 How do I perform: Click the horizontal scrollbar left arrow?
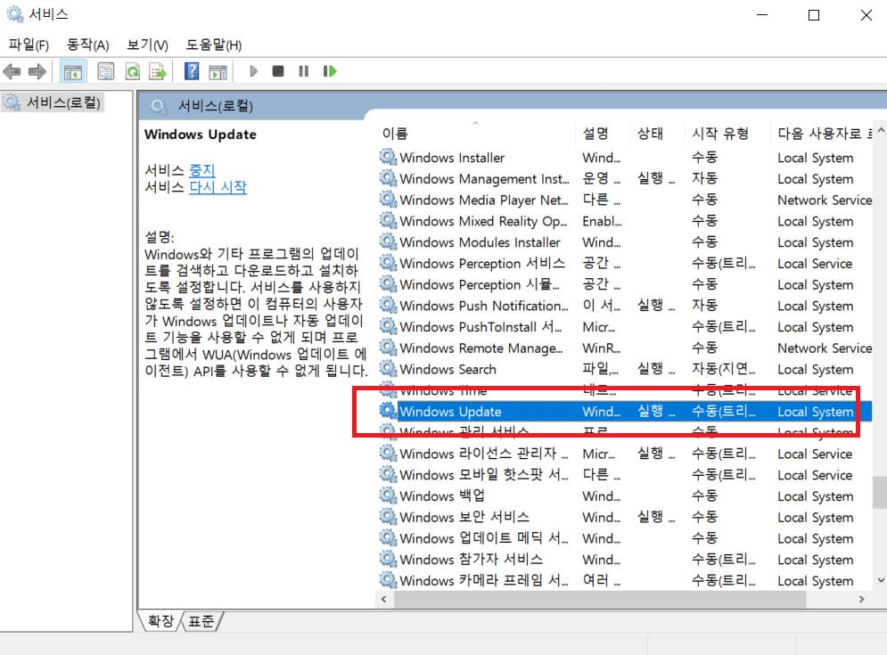(384, 599)
